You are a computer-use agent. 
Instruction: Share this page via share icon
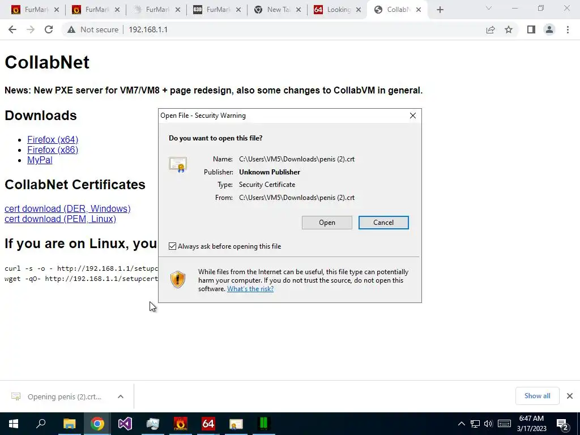[x=491, y=29]
